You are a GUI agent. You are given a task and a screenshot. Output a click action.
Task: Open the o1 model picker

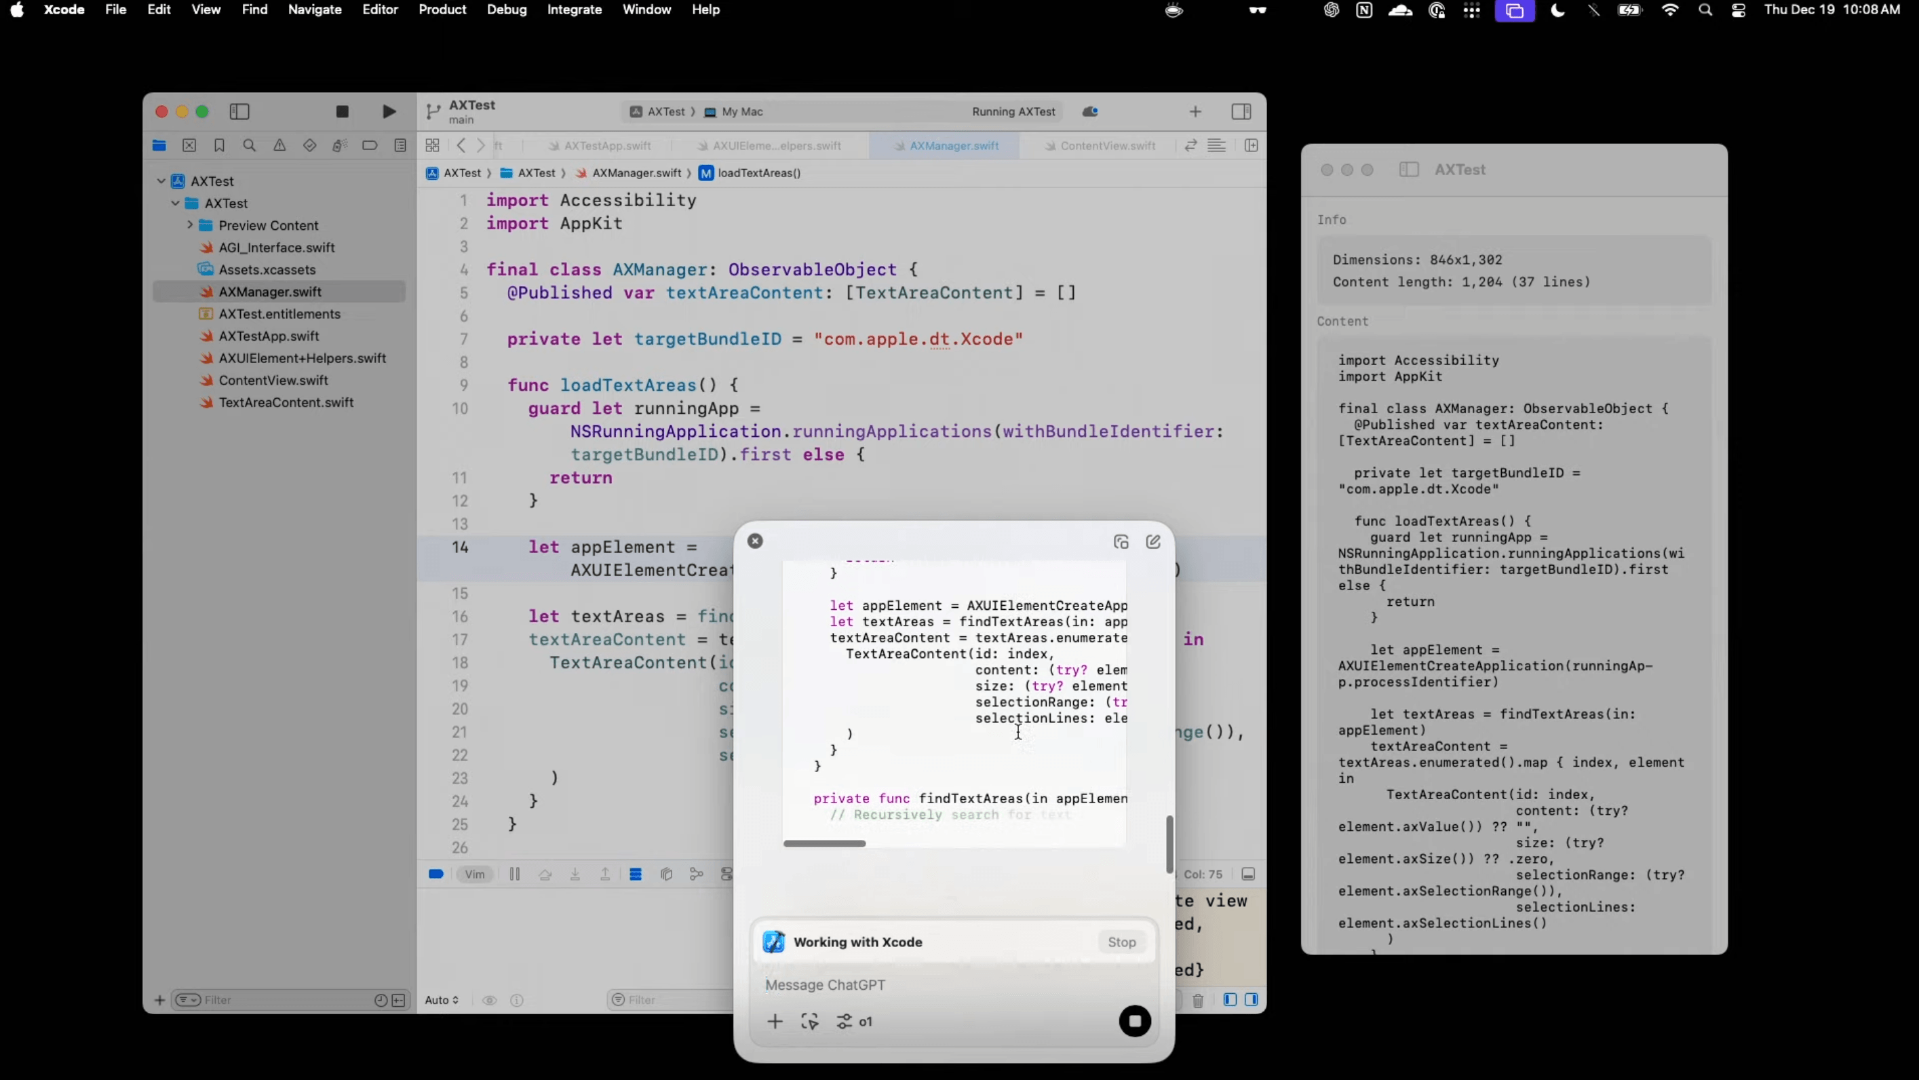coord(855,1021)
